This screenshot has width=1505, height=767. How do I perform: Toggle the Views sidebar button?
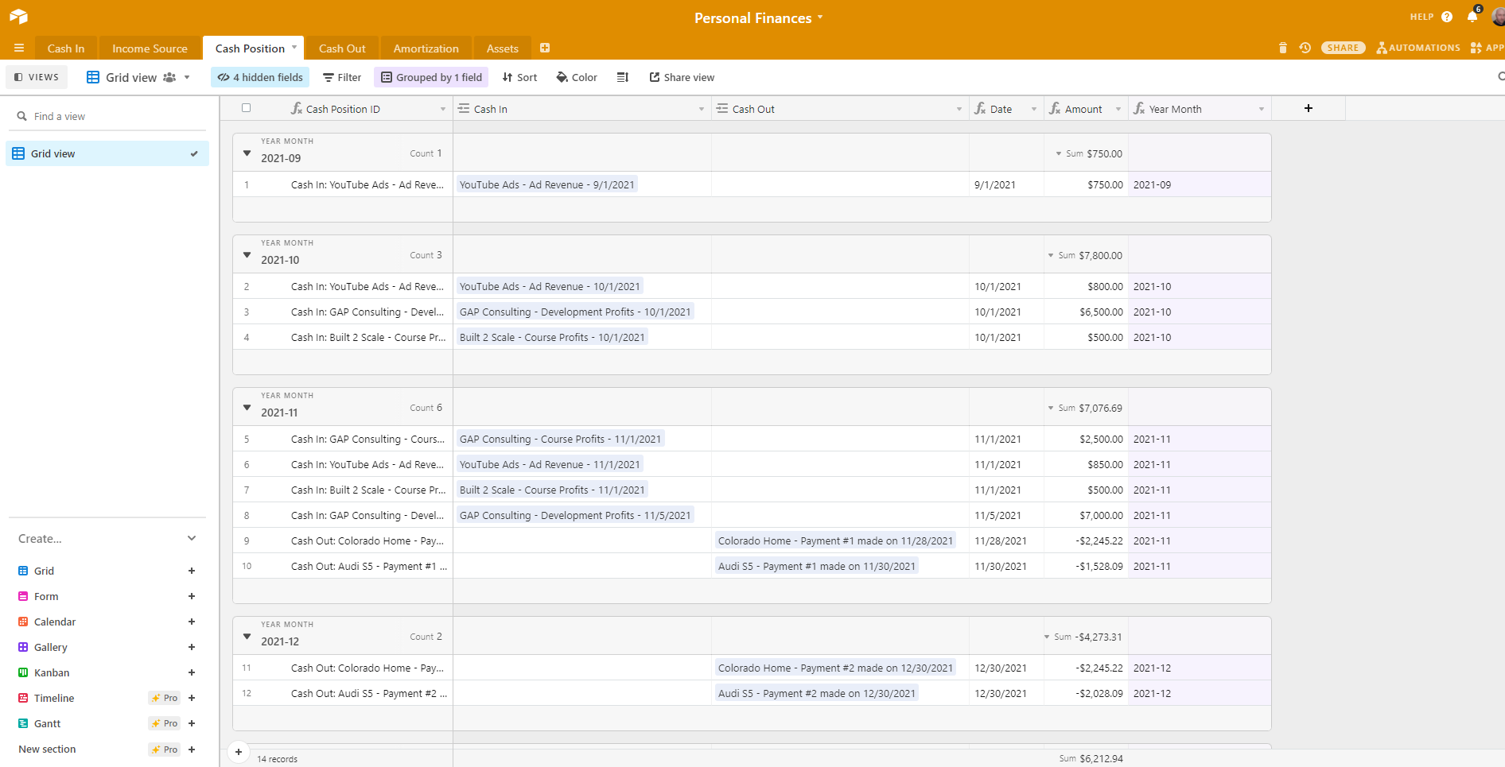click(37, 77)
